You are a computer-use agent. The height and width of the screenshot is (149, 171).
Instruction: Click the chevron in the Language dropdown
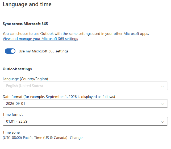tap(162, 86)
